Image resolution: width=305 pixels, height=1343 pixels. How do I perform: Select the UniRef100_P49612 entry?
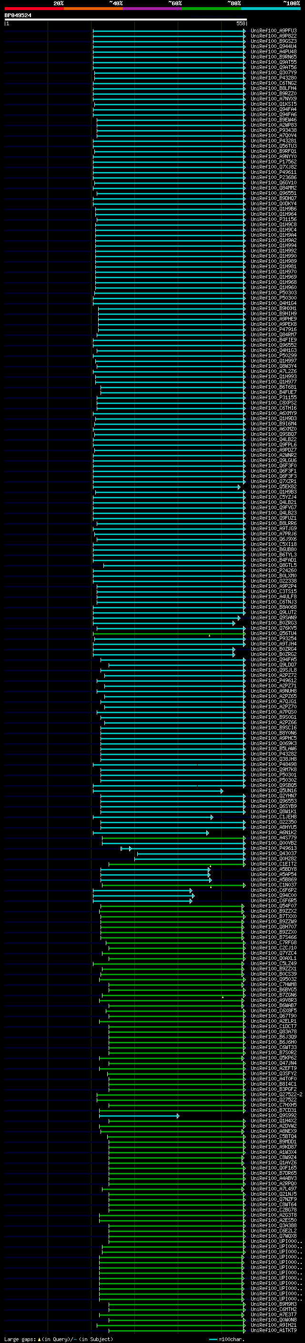click(x=273, y=680)
